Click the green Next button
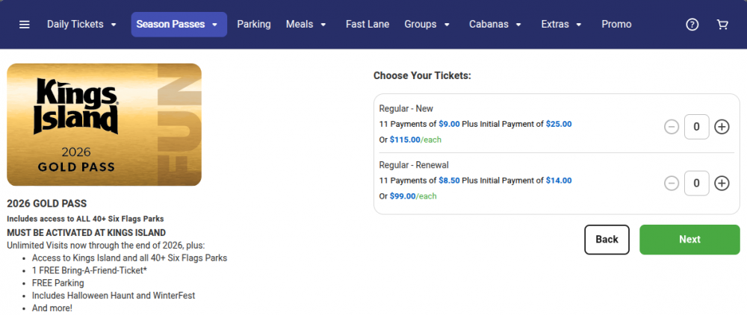 click(689, 240)
